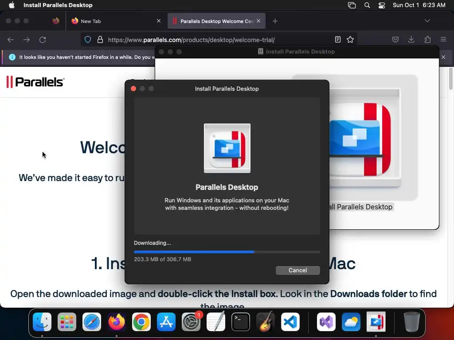Image resolution: width=454 pixels, height=340 pixels.
Task: Open Visual Studio Code from the Dock
Action: 290,322
